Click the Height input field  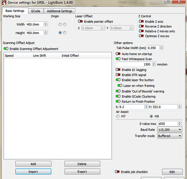tap(35, 33)
